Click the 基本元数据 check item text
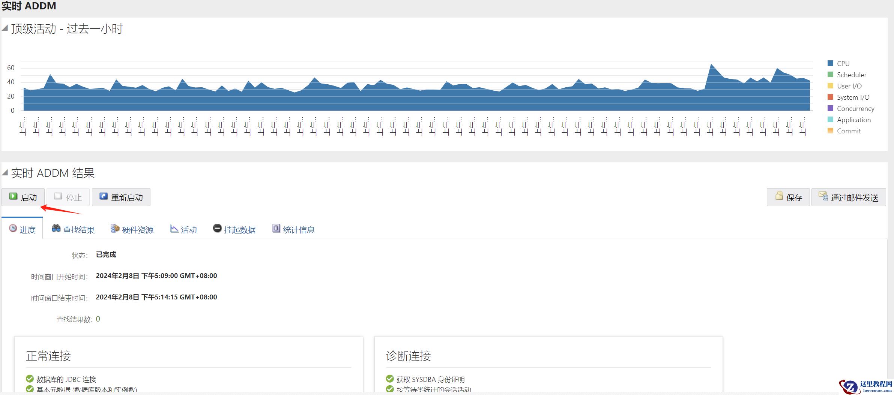 (87, 390)
